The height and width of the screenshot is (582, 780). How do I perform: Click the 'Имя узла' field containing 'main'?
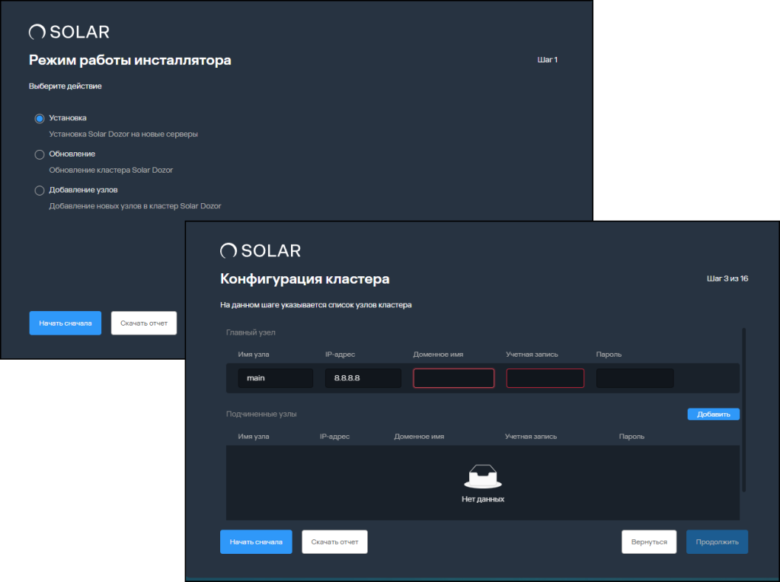[275, 378]
